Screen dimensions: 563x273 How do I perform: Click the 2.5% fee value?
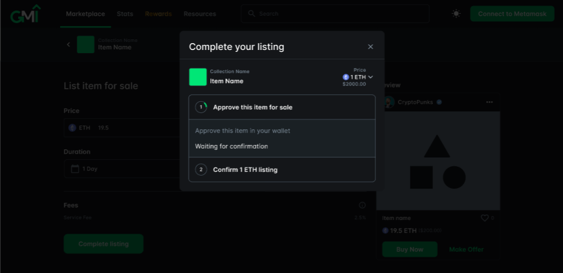360,217
